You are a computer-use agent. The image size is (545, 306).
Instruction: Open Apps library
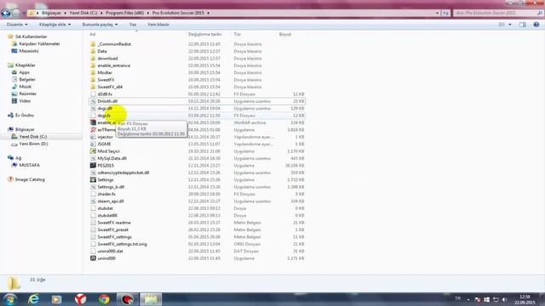pos(24,72)
